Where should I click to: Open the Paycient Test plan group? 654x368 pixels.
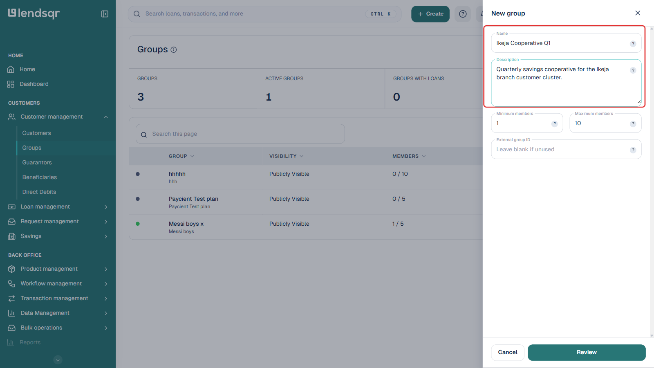coord(306,202)
